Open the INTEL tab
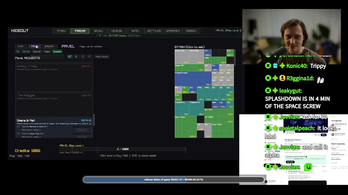 (135, 31)
